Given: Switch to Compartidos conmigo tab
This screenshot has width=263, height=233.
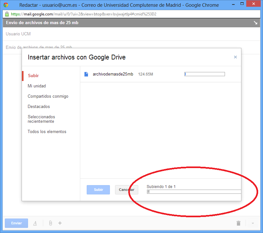Looking at the screenshot, I should [48, 96].
